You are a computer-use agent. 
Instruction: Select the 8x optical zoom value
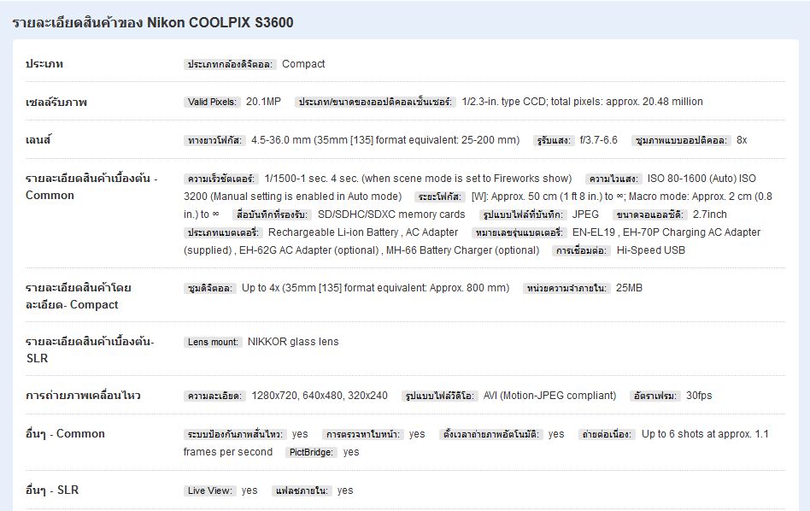coord(742,140)
